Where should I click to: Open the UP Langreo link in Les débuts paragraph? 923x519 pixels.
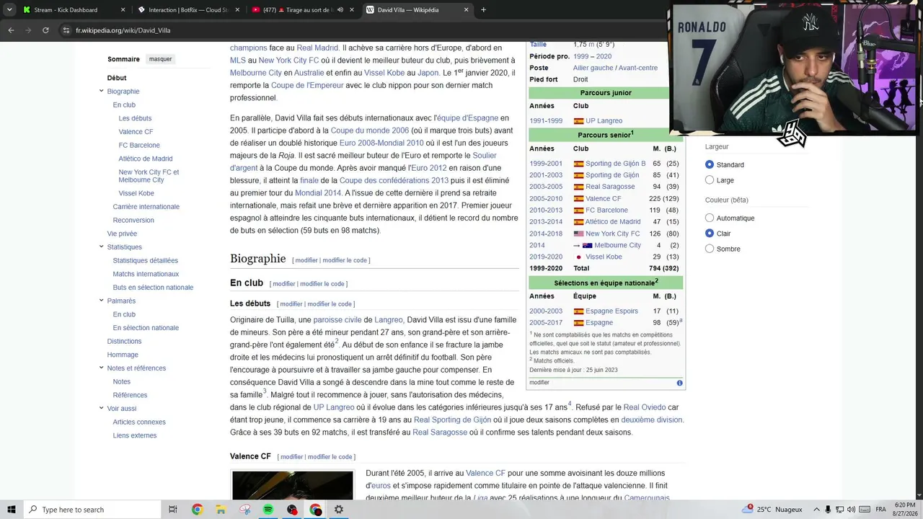pyautogui.click(x=334, y=407)
